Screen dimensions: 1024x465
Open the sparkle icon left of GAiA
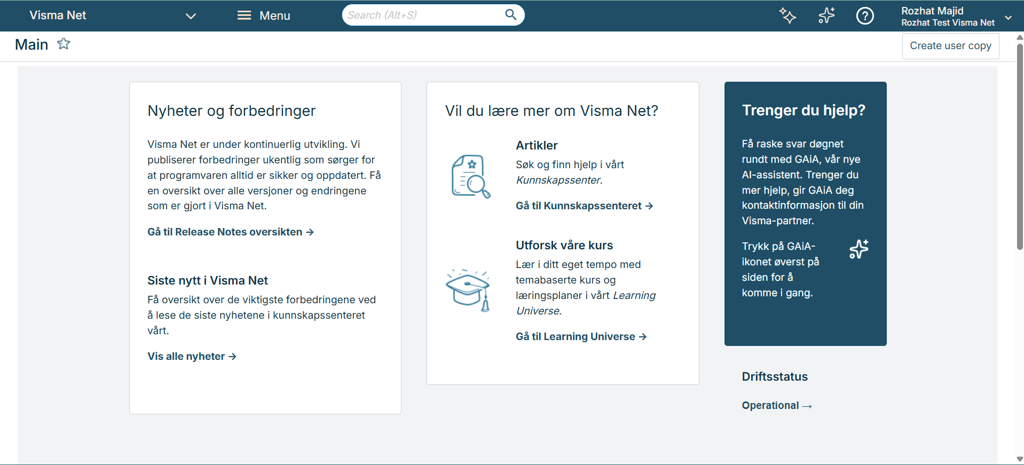[787, 15]
